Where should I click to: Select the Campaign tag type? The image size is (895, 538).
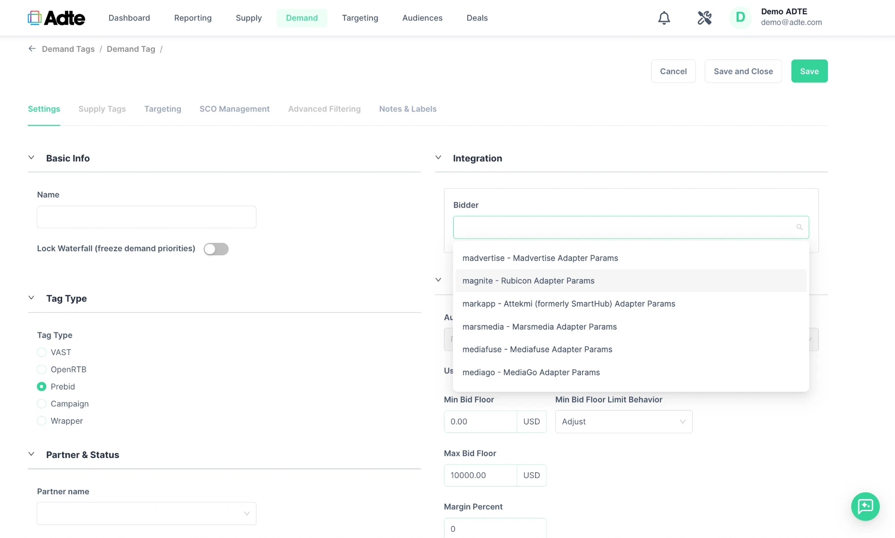(42, 404)
